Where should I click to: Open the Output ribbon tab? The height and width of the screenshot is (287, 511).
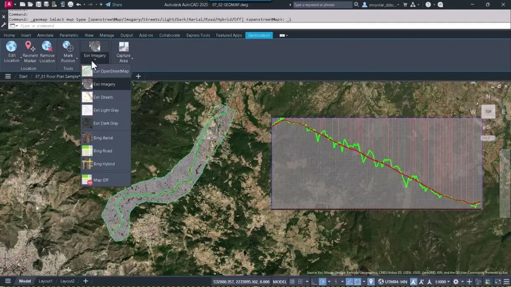[126, 35]
